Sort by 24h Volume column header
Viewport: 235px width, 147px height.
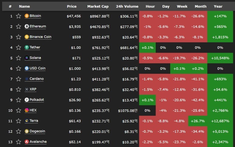[x=127, y=6]
